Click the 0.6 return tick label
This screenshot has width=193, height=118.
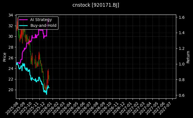pos(181,95)
